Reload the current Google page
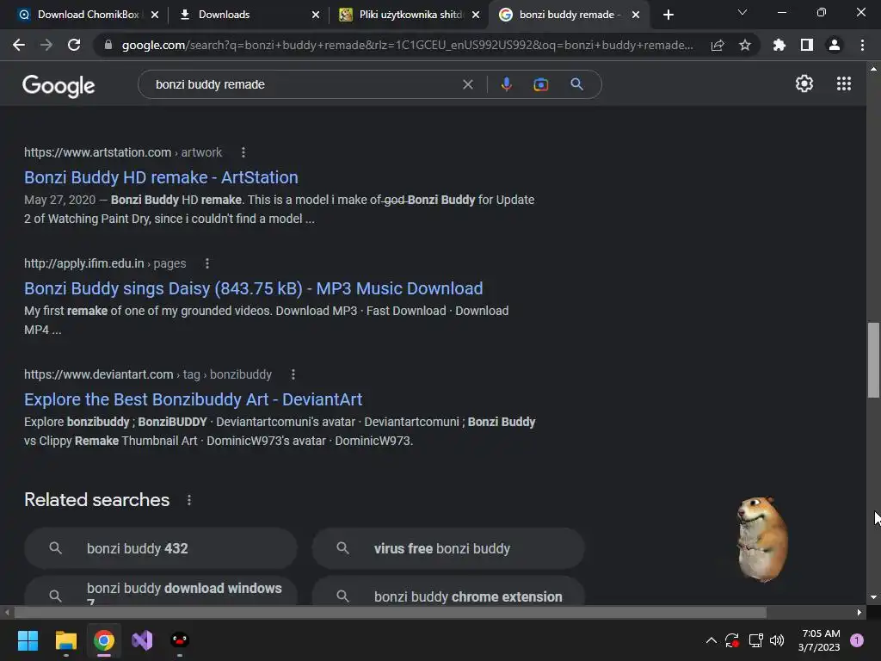The width and height of the screenshot is (881, 661). tap(74, 45)
